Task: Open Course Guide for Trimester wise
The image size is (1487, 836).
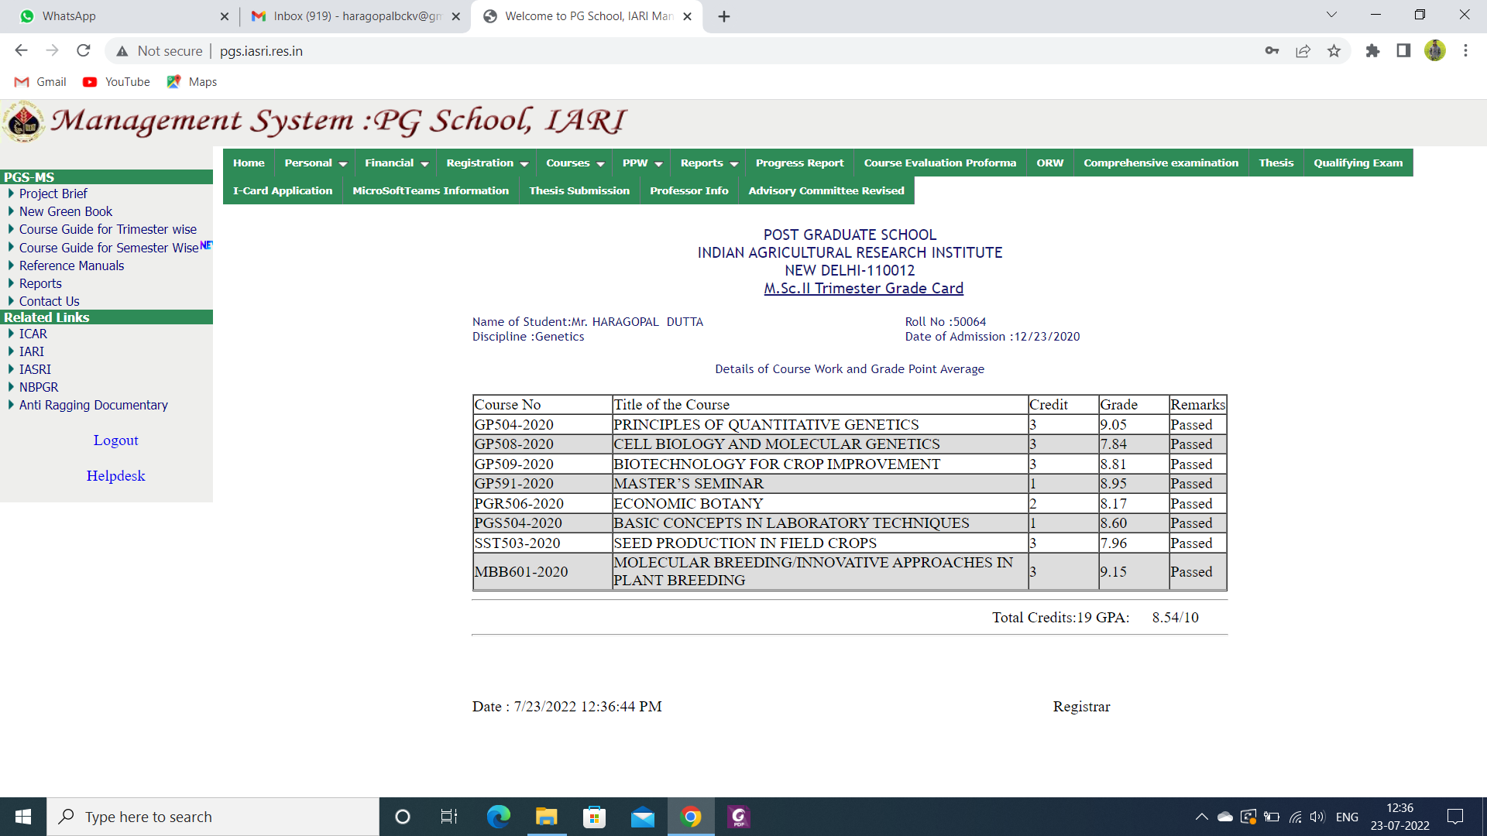Action: 108,229
